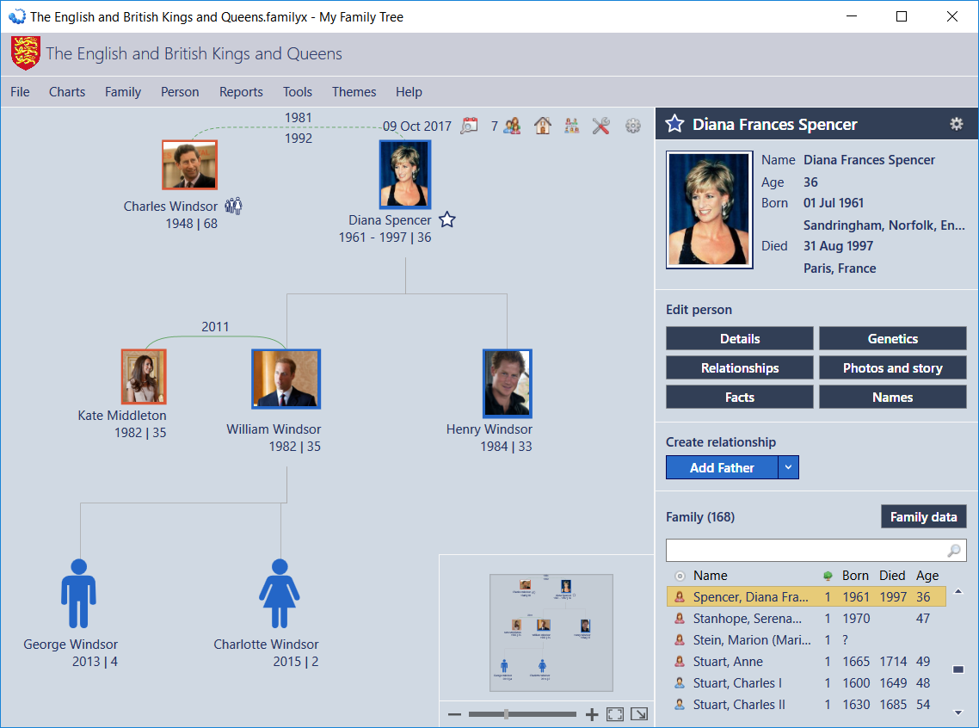Click the Family data button
The width and height of the screenshot is (979, 728).
click(x=923, y=516)
